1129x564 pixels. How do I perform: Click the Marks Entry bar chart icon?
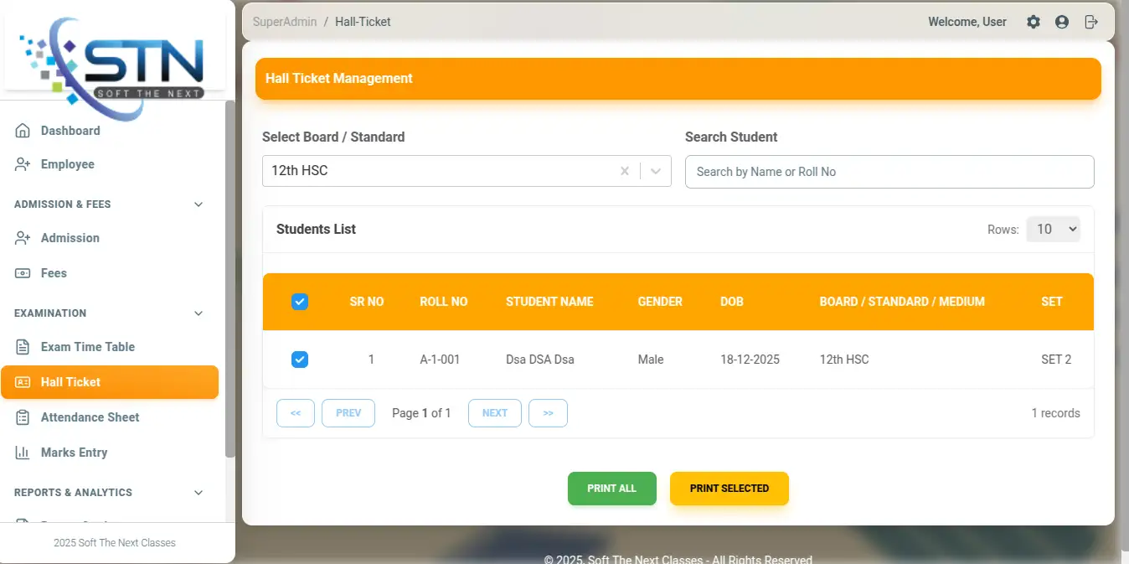[x=23, y=453]
